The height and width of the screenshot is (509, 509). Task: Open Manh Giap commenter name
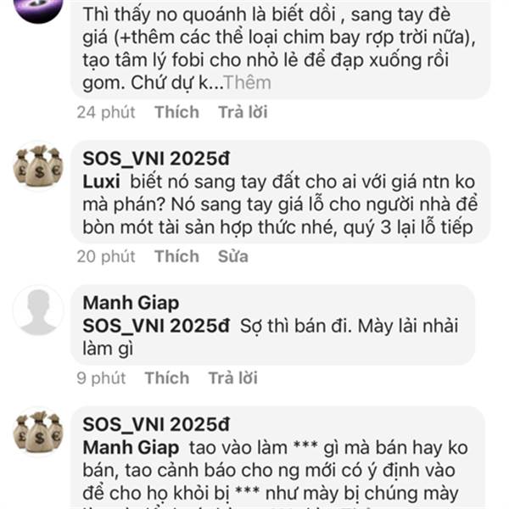[x=131, y=303]
